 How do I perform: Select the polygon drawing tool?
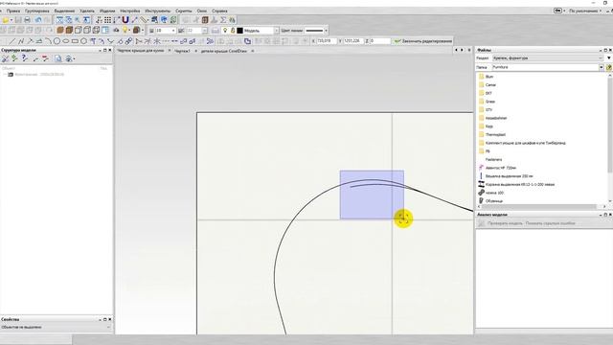tap(83, 41)
